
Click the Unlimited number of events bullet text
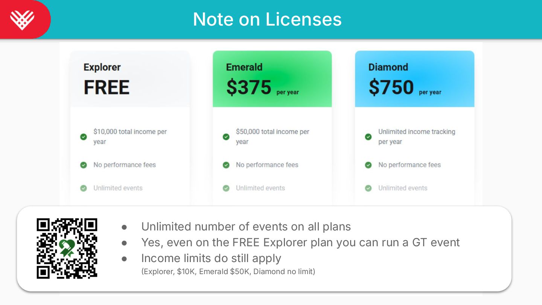[x=246, y=227]
